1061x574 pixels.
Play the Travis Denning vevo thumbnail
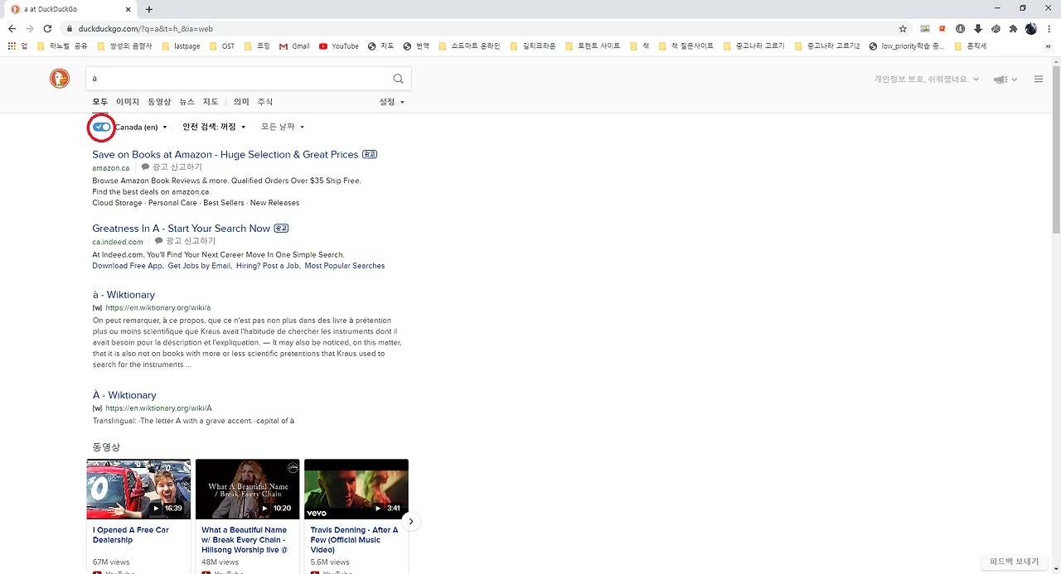click(x=356, y=489)
